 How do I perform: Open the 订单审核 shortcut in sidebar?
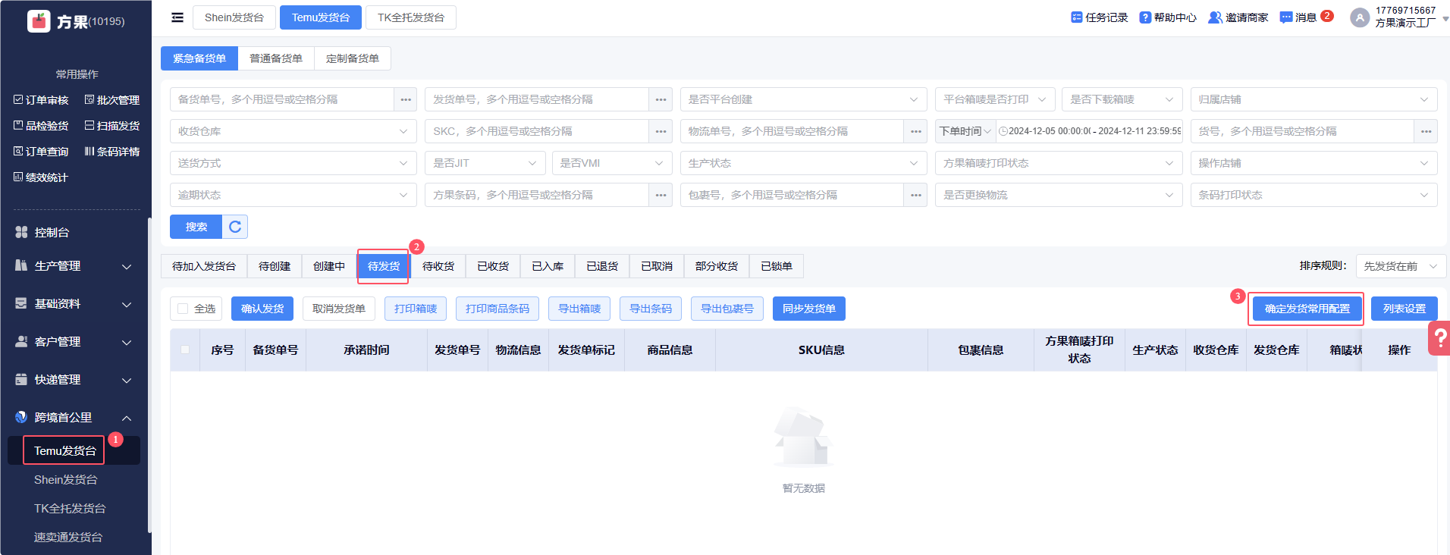click(41, 100)
